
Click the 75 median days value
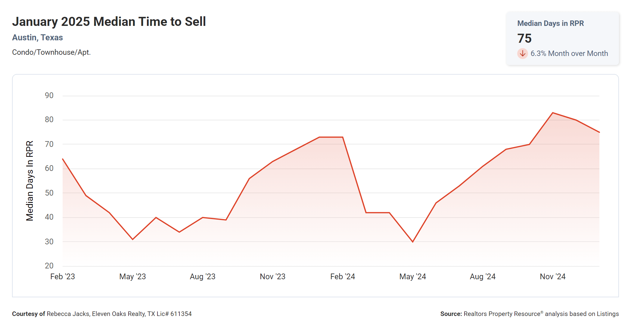(524, 39)
